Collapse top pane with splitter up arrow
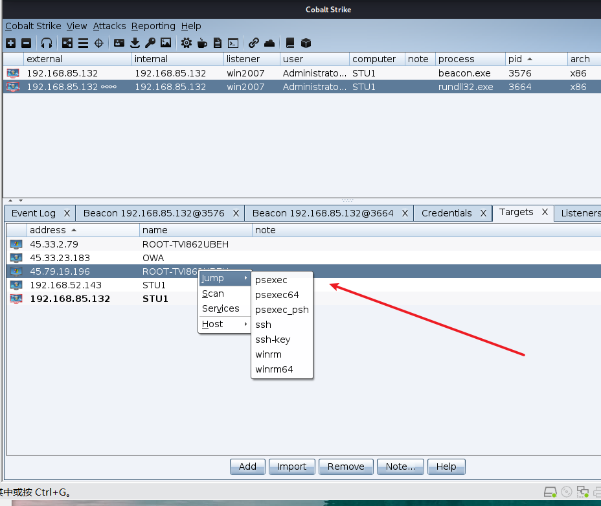 tap(10, 200)
